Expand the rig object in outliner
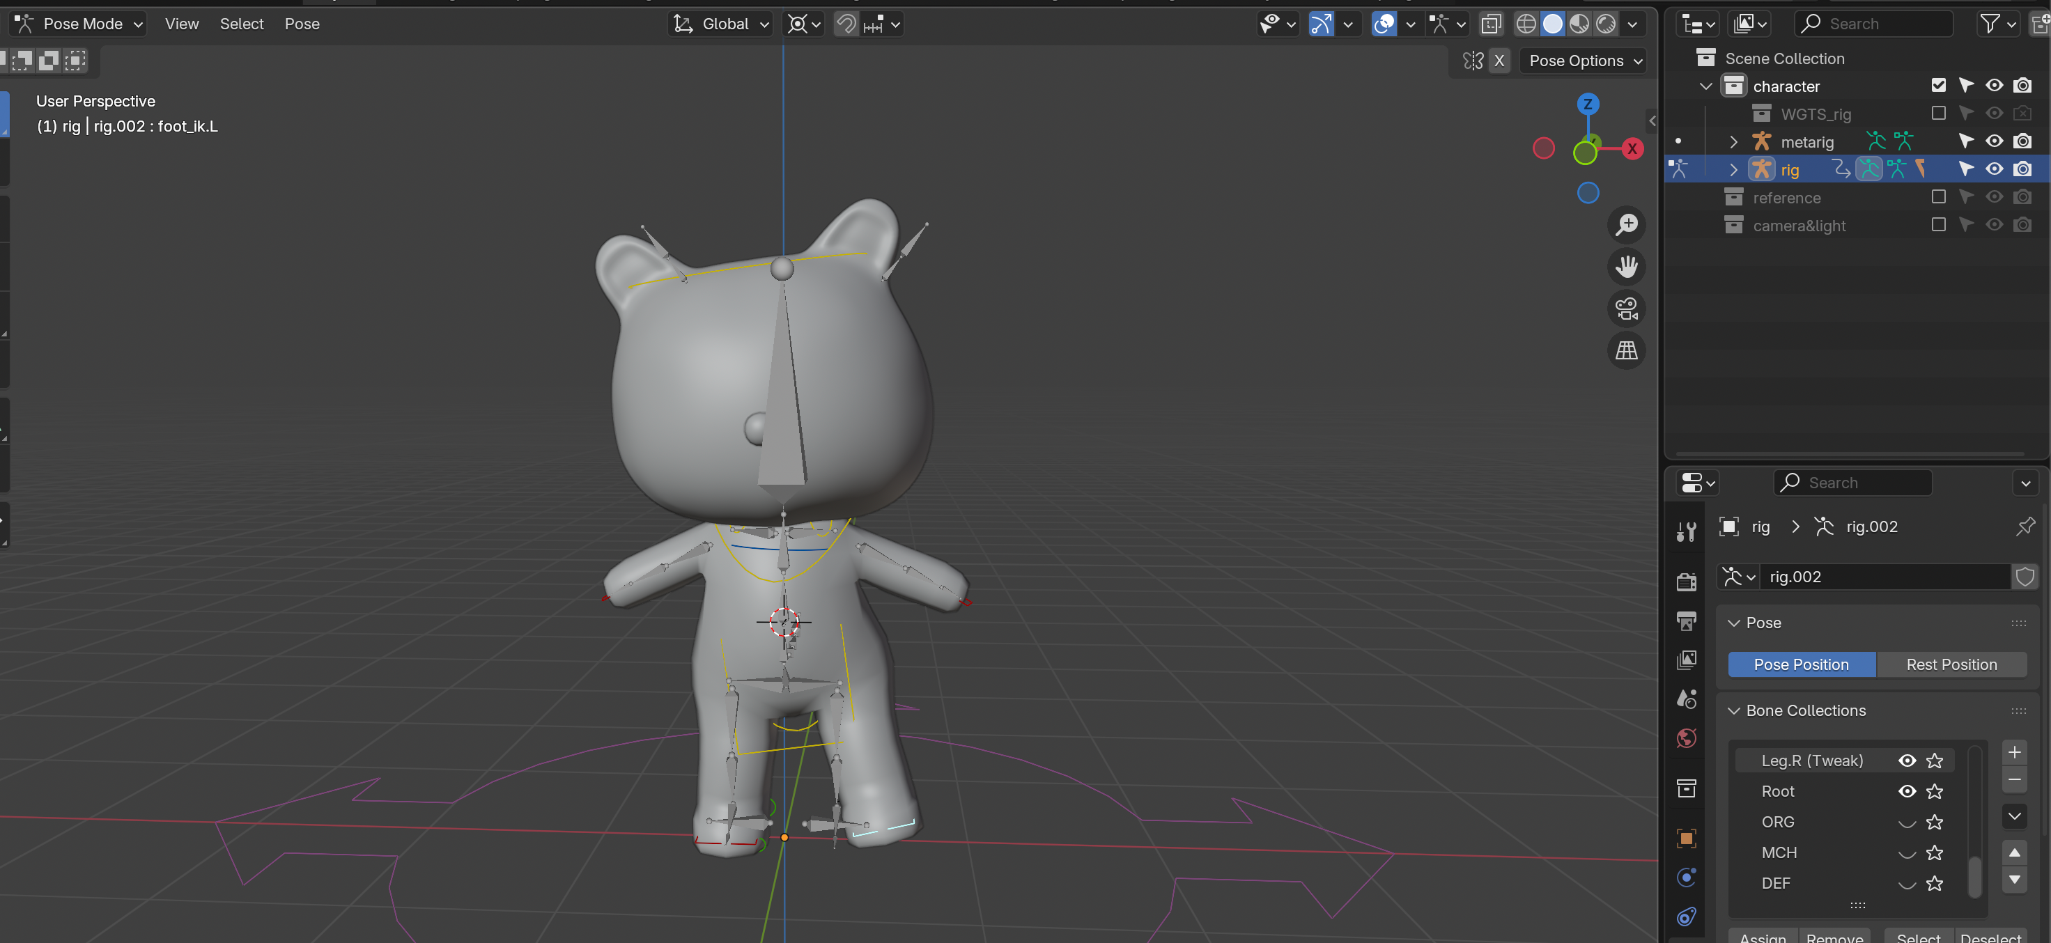The width and height of the screenshot is (2051, 943). [1733, 169]
